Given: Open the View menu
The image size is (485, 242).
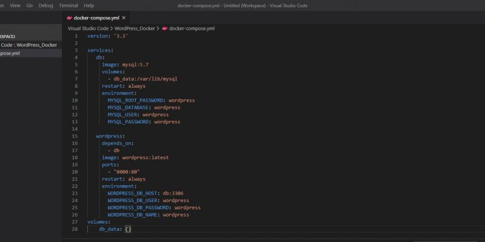Looking at the screenshot, I should point(15,5).
